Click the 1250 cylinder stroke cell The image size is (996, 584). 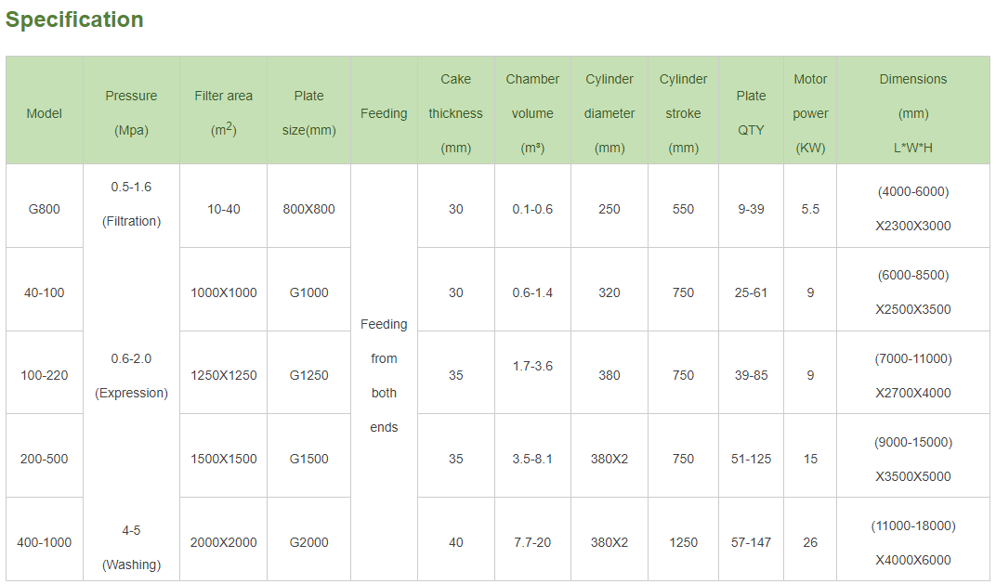click(683, 542)
